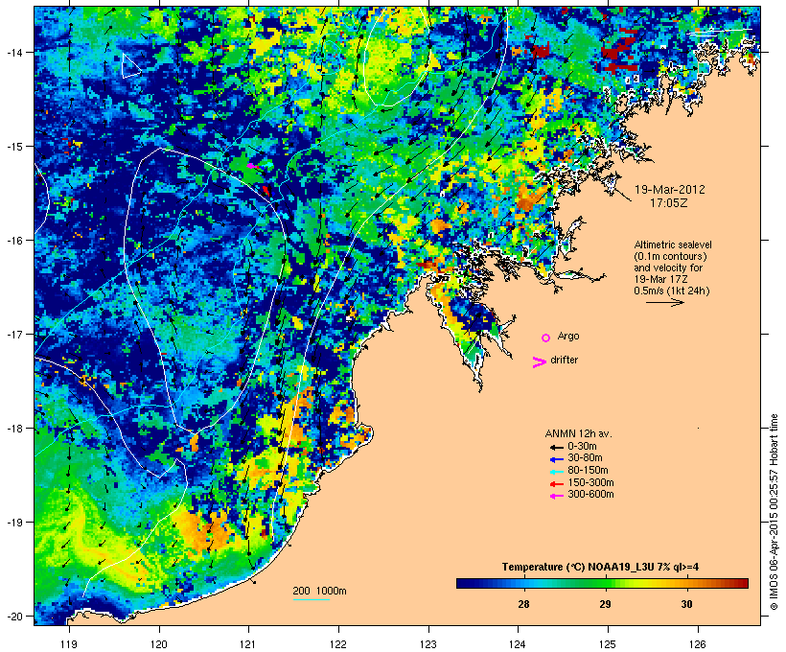The width and height of the screenshot is (786, 652).
Task: Click the '0.5m/s (1kt 24h)' text
Action: [x=672, y=291]
